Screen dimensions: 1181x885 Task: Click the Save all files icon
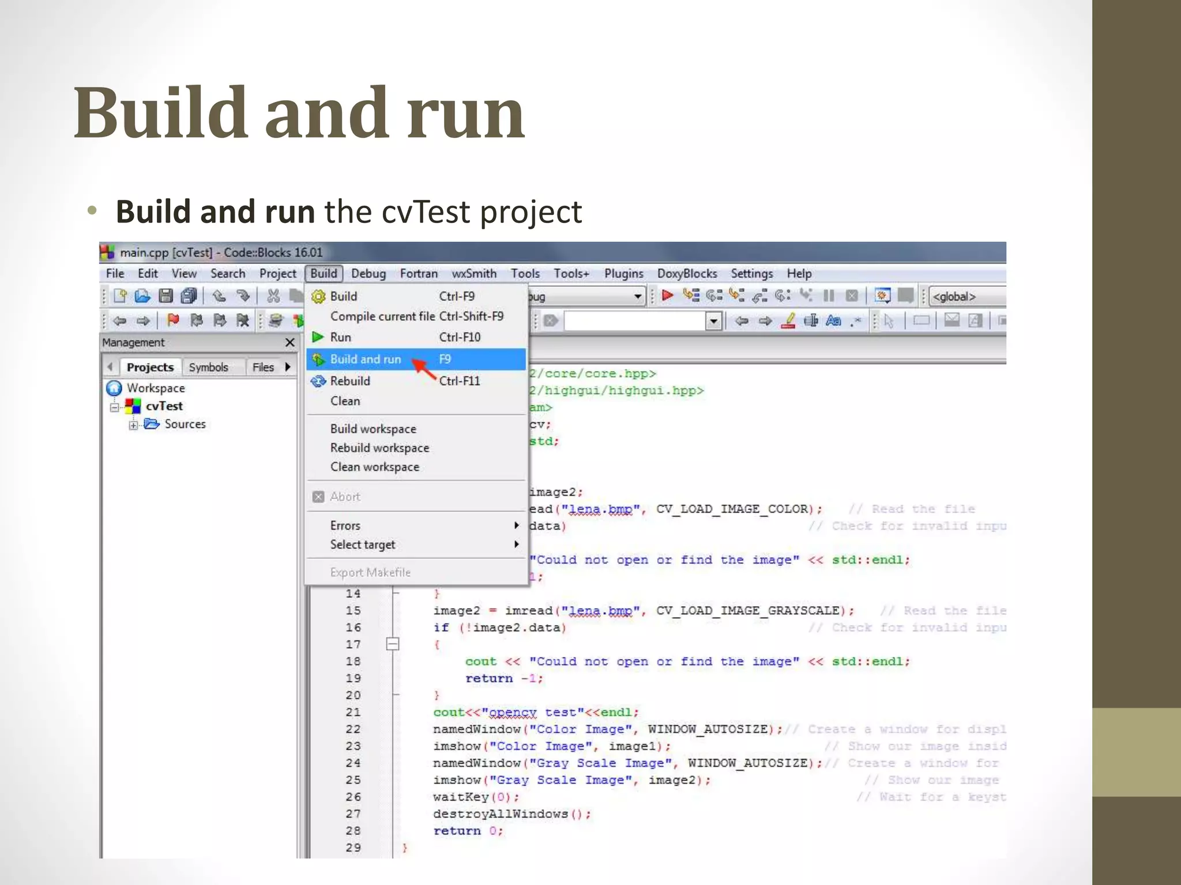[189, 296]
